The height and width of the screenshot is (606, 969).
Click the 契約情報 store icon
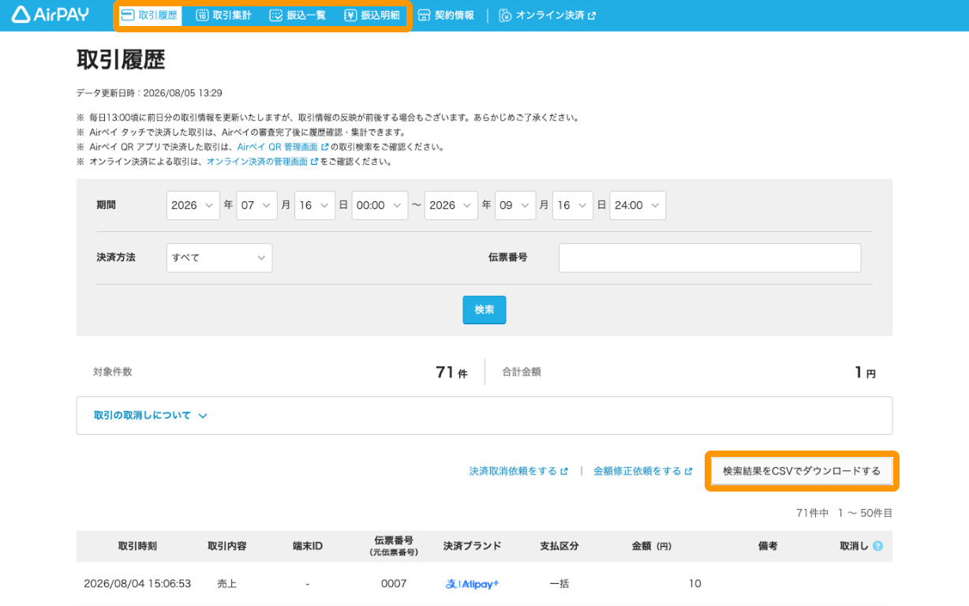point(425,15)
